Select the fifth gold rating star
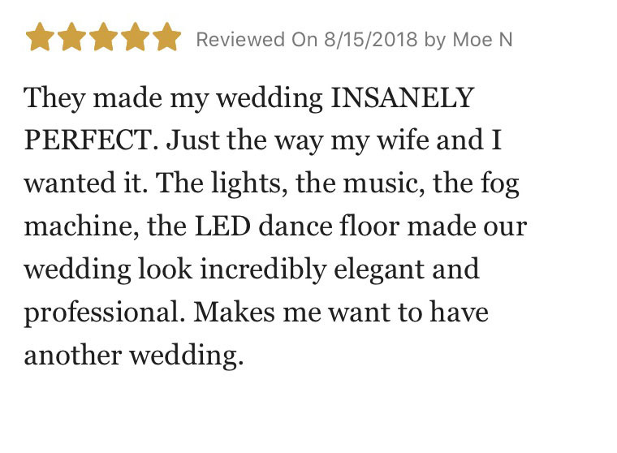The image size is (617, 453). tap(167, 37)
